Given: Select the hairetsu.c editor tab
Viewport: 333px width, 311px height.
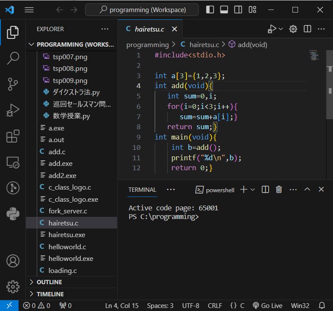Looking at the screenshot, I should (x=150, y=29).
